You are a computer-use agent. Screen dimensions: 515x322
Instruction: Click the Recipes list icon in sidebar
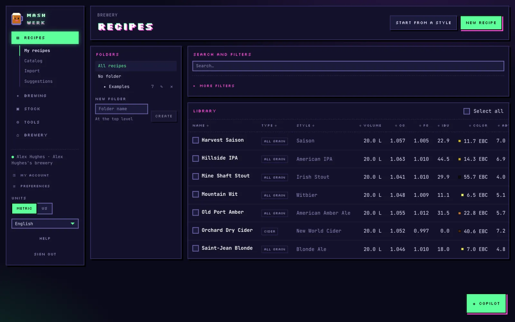click(18, 38)
